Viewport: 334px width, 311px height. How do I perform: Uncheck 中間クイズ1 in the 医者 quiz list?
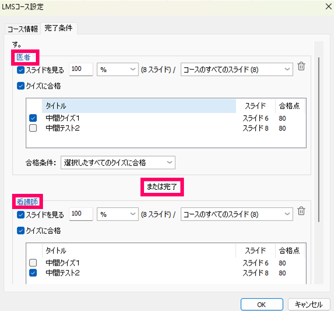pos(33,118)
